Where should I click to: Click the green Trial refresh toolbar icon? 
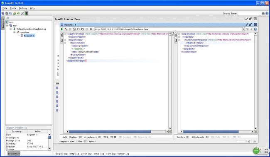click(18, 13)
